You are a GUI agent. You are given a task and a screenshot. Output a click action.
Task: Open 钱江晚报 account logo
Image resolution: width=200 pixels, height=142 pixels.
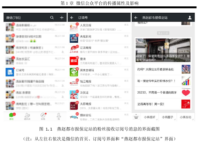coord(74,83)
